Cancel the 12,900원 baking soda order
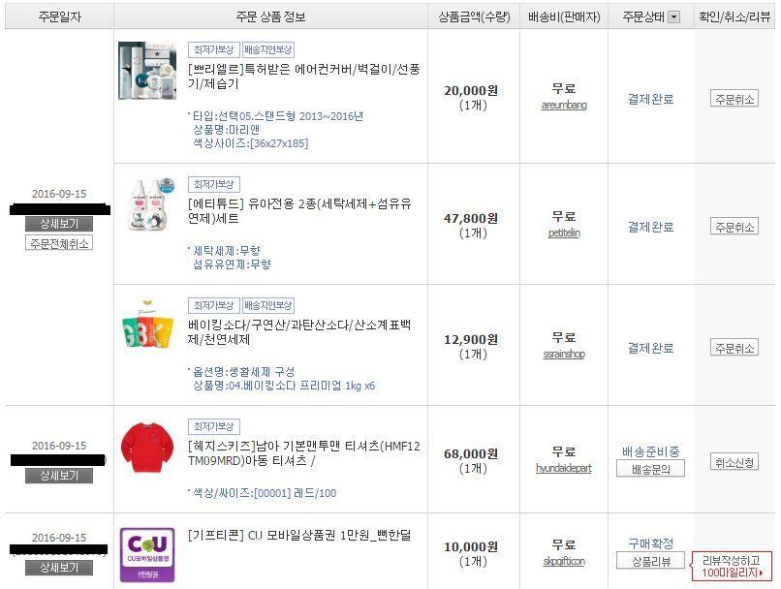Viewport: 781px width, 589px height. tap(734, 348)
